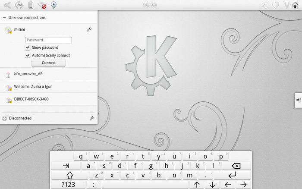Tap the z key
The width and height of the screenshot is (302, 189).
coord(97,175)
